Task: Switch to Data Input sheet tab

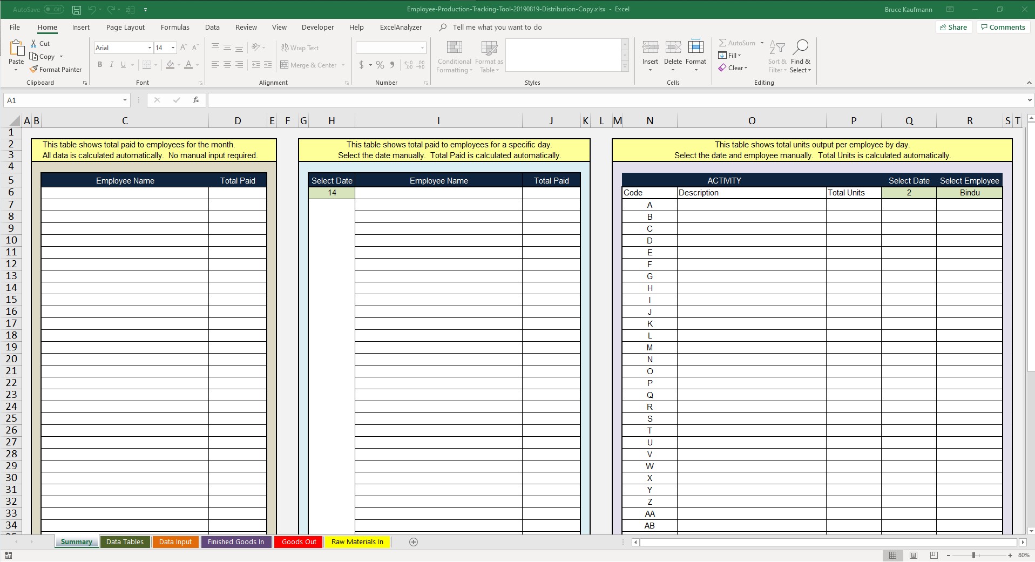Action: [x=175, y=542]
